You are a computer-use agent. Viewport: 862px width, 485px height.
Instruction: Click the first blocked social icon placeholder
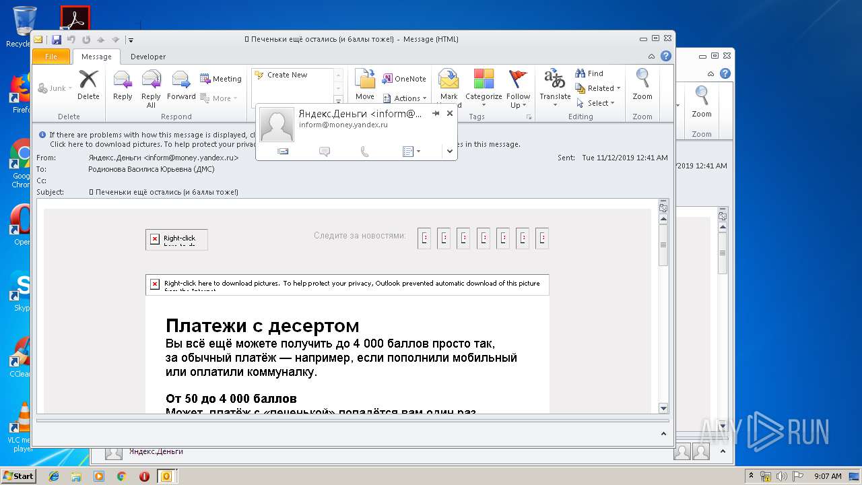coord(424,238)
